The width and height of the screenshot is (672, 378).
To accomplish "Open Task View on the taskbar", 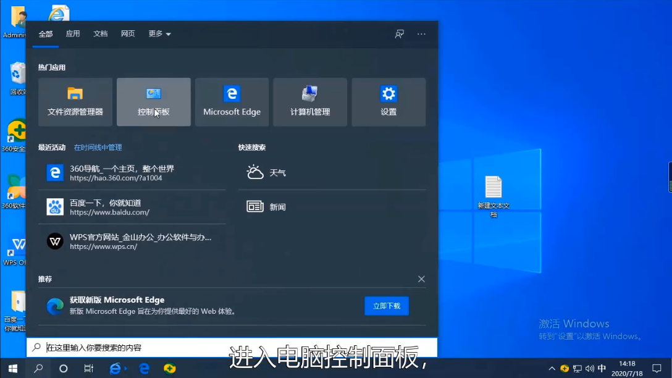I will [x=88, y=369].
